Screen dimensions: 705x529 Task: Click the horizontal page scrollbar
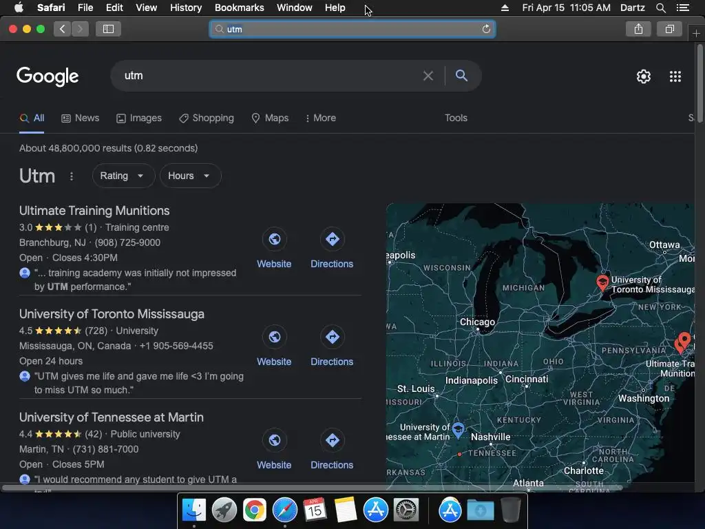coord(312,488)
